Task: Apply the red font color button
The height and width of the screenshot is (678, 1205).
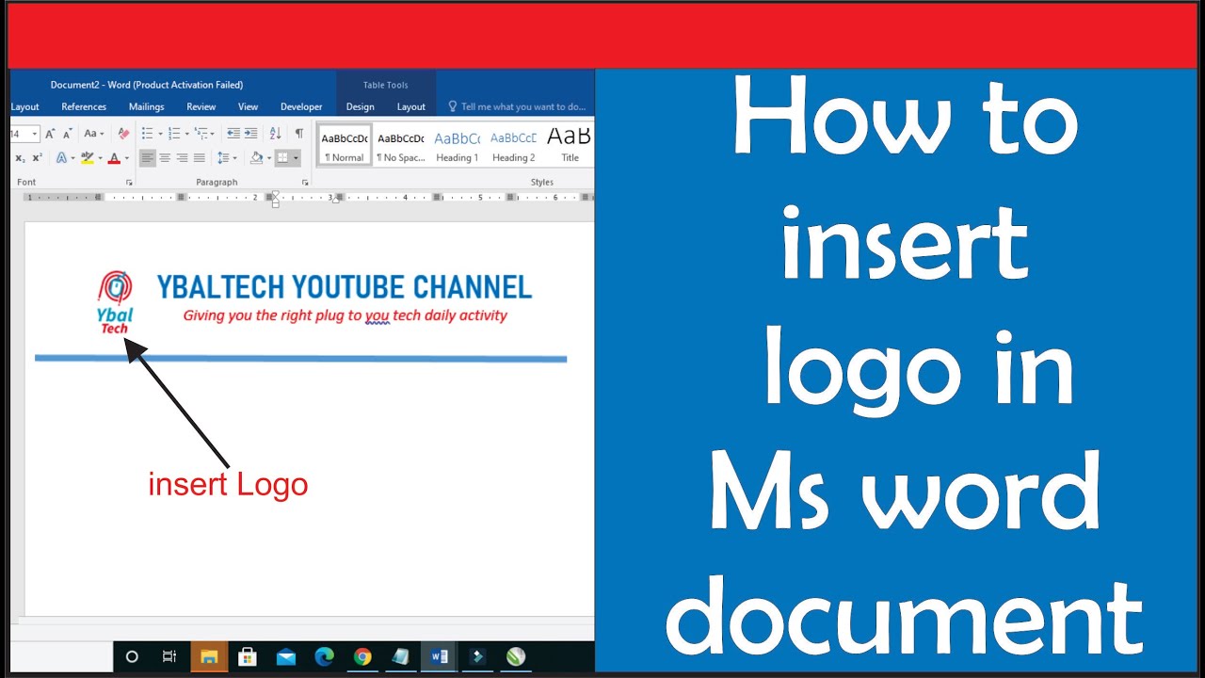Action: (x=114, y=158)
